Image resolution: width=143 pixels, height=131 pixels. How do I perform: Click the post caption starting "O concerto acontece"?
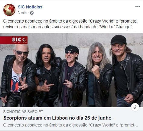70,24
